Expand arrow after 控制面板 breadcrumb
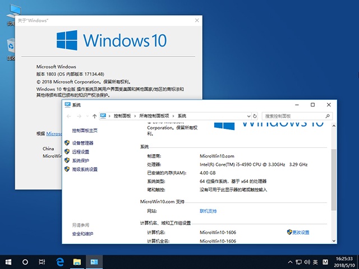 [135, 116]
